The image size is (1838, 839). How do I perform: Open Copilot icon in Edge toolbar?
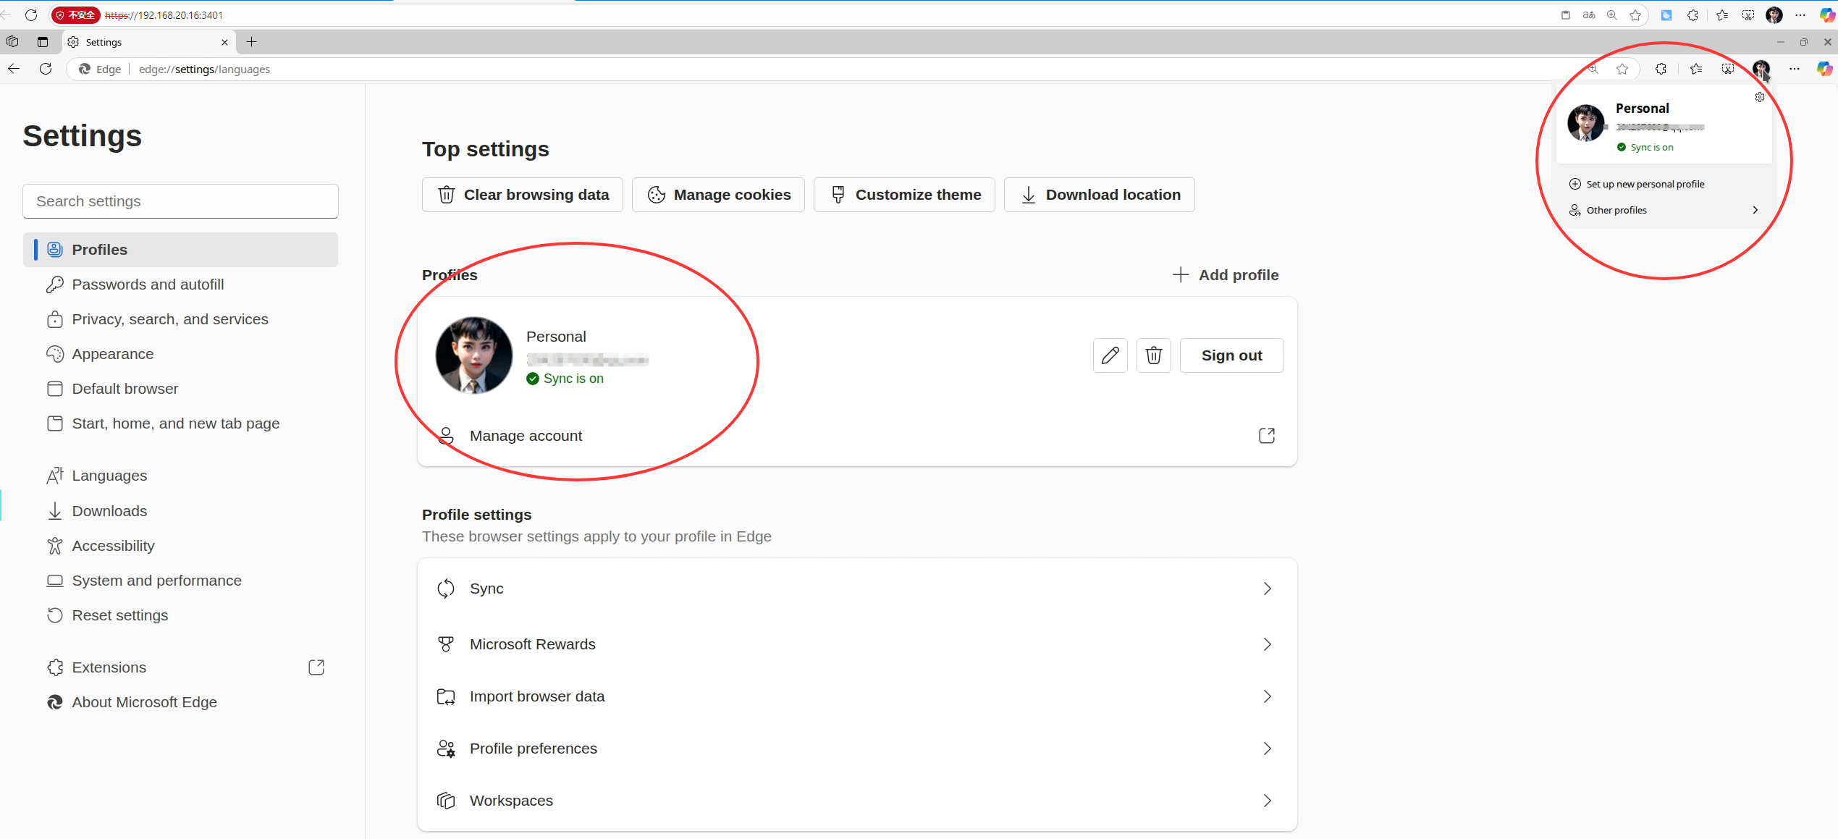[x=1824, y=69]
